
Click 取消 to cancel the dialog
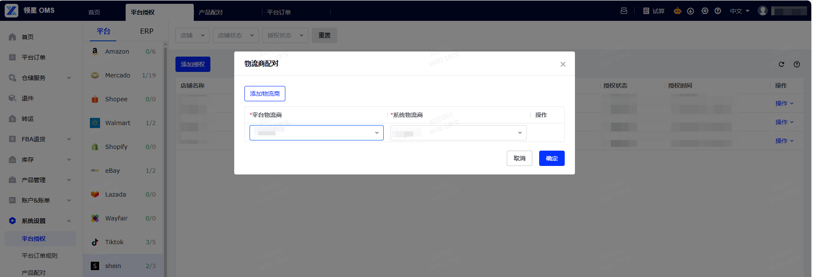[x=520, y=158]
